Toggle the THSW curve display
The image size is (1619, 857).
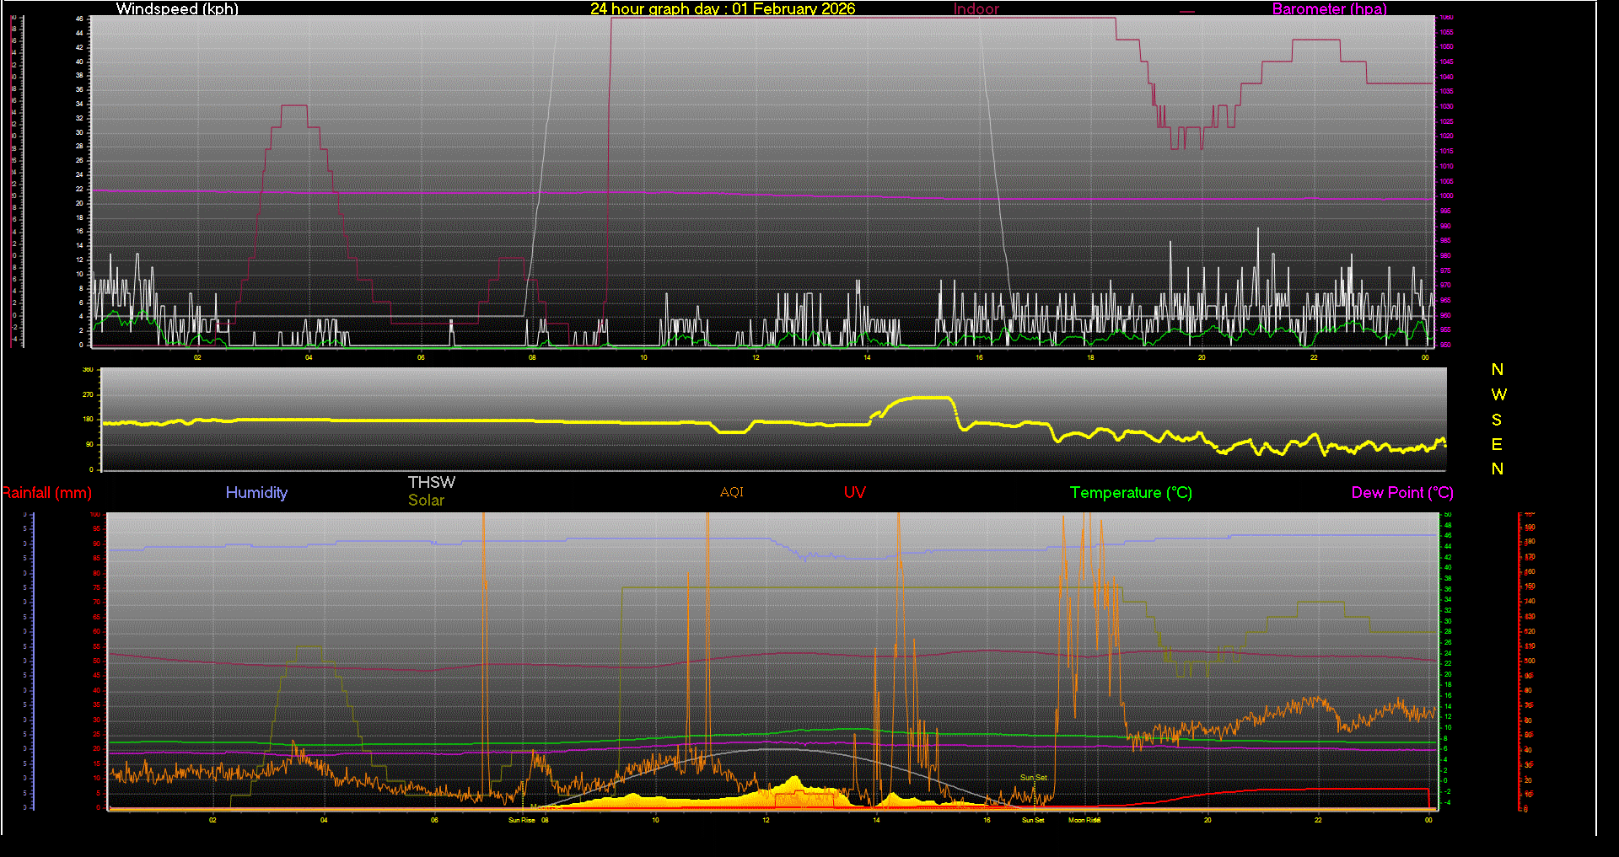click(432, 482)
